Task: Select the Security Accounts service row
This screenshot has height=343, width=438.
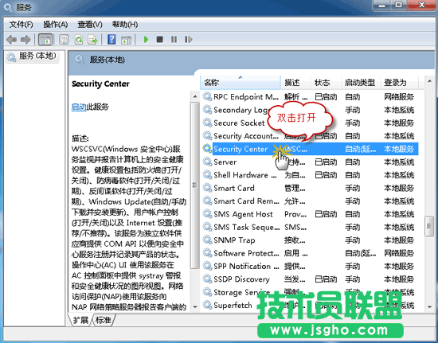Action: pos(310,136)
